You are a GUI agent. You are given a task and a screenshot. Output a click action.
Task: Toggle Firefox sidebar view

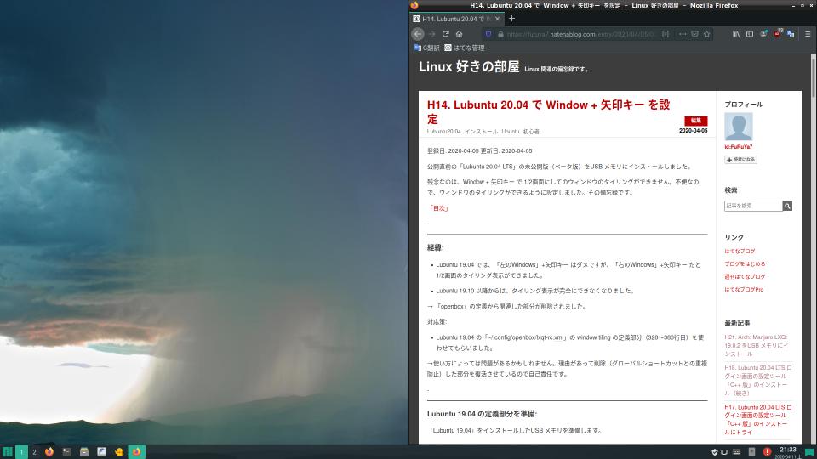pos(749,34)
